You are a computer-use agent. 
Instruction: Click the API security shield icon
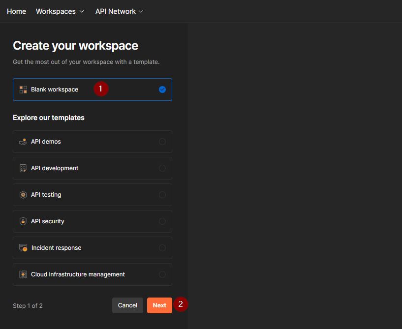coord(23,221)
